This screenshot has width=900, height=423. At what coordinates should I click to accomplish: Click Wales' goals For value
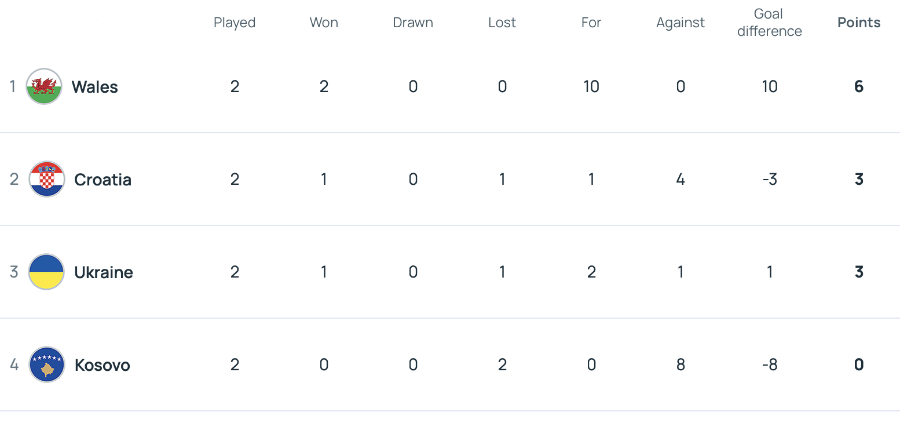point(591,87)
